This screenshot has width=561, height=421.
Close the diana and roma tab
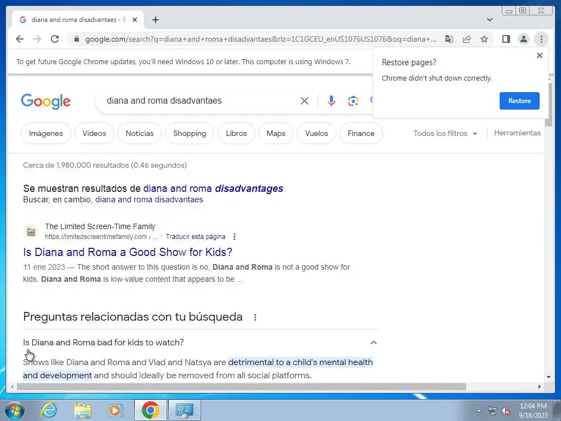135,20
